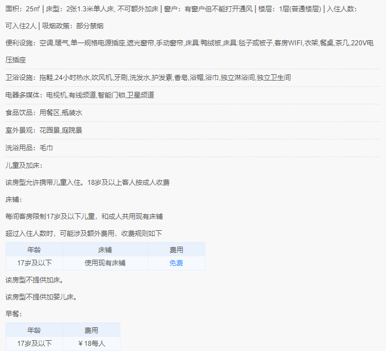Click 可入住2人 text

pos(20,26)
